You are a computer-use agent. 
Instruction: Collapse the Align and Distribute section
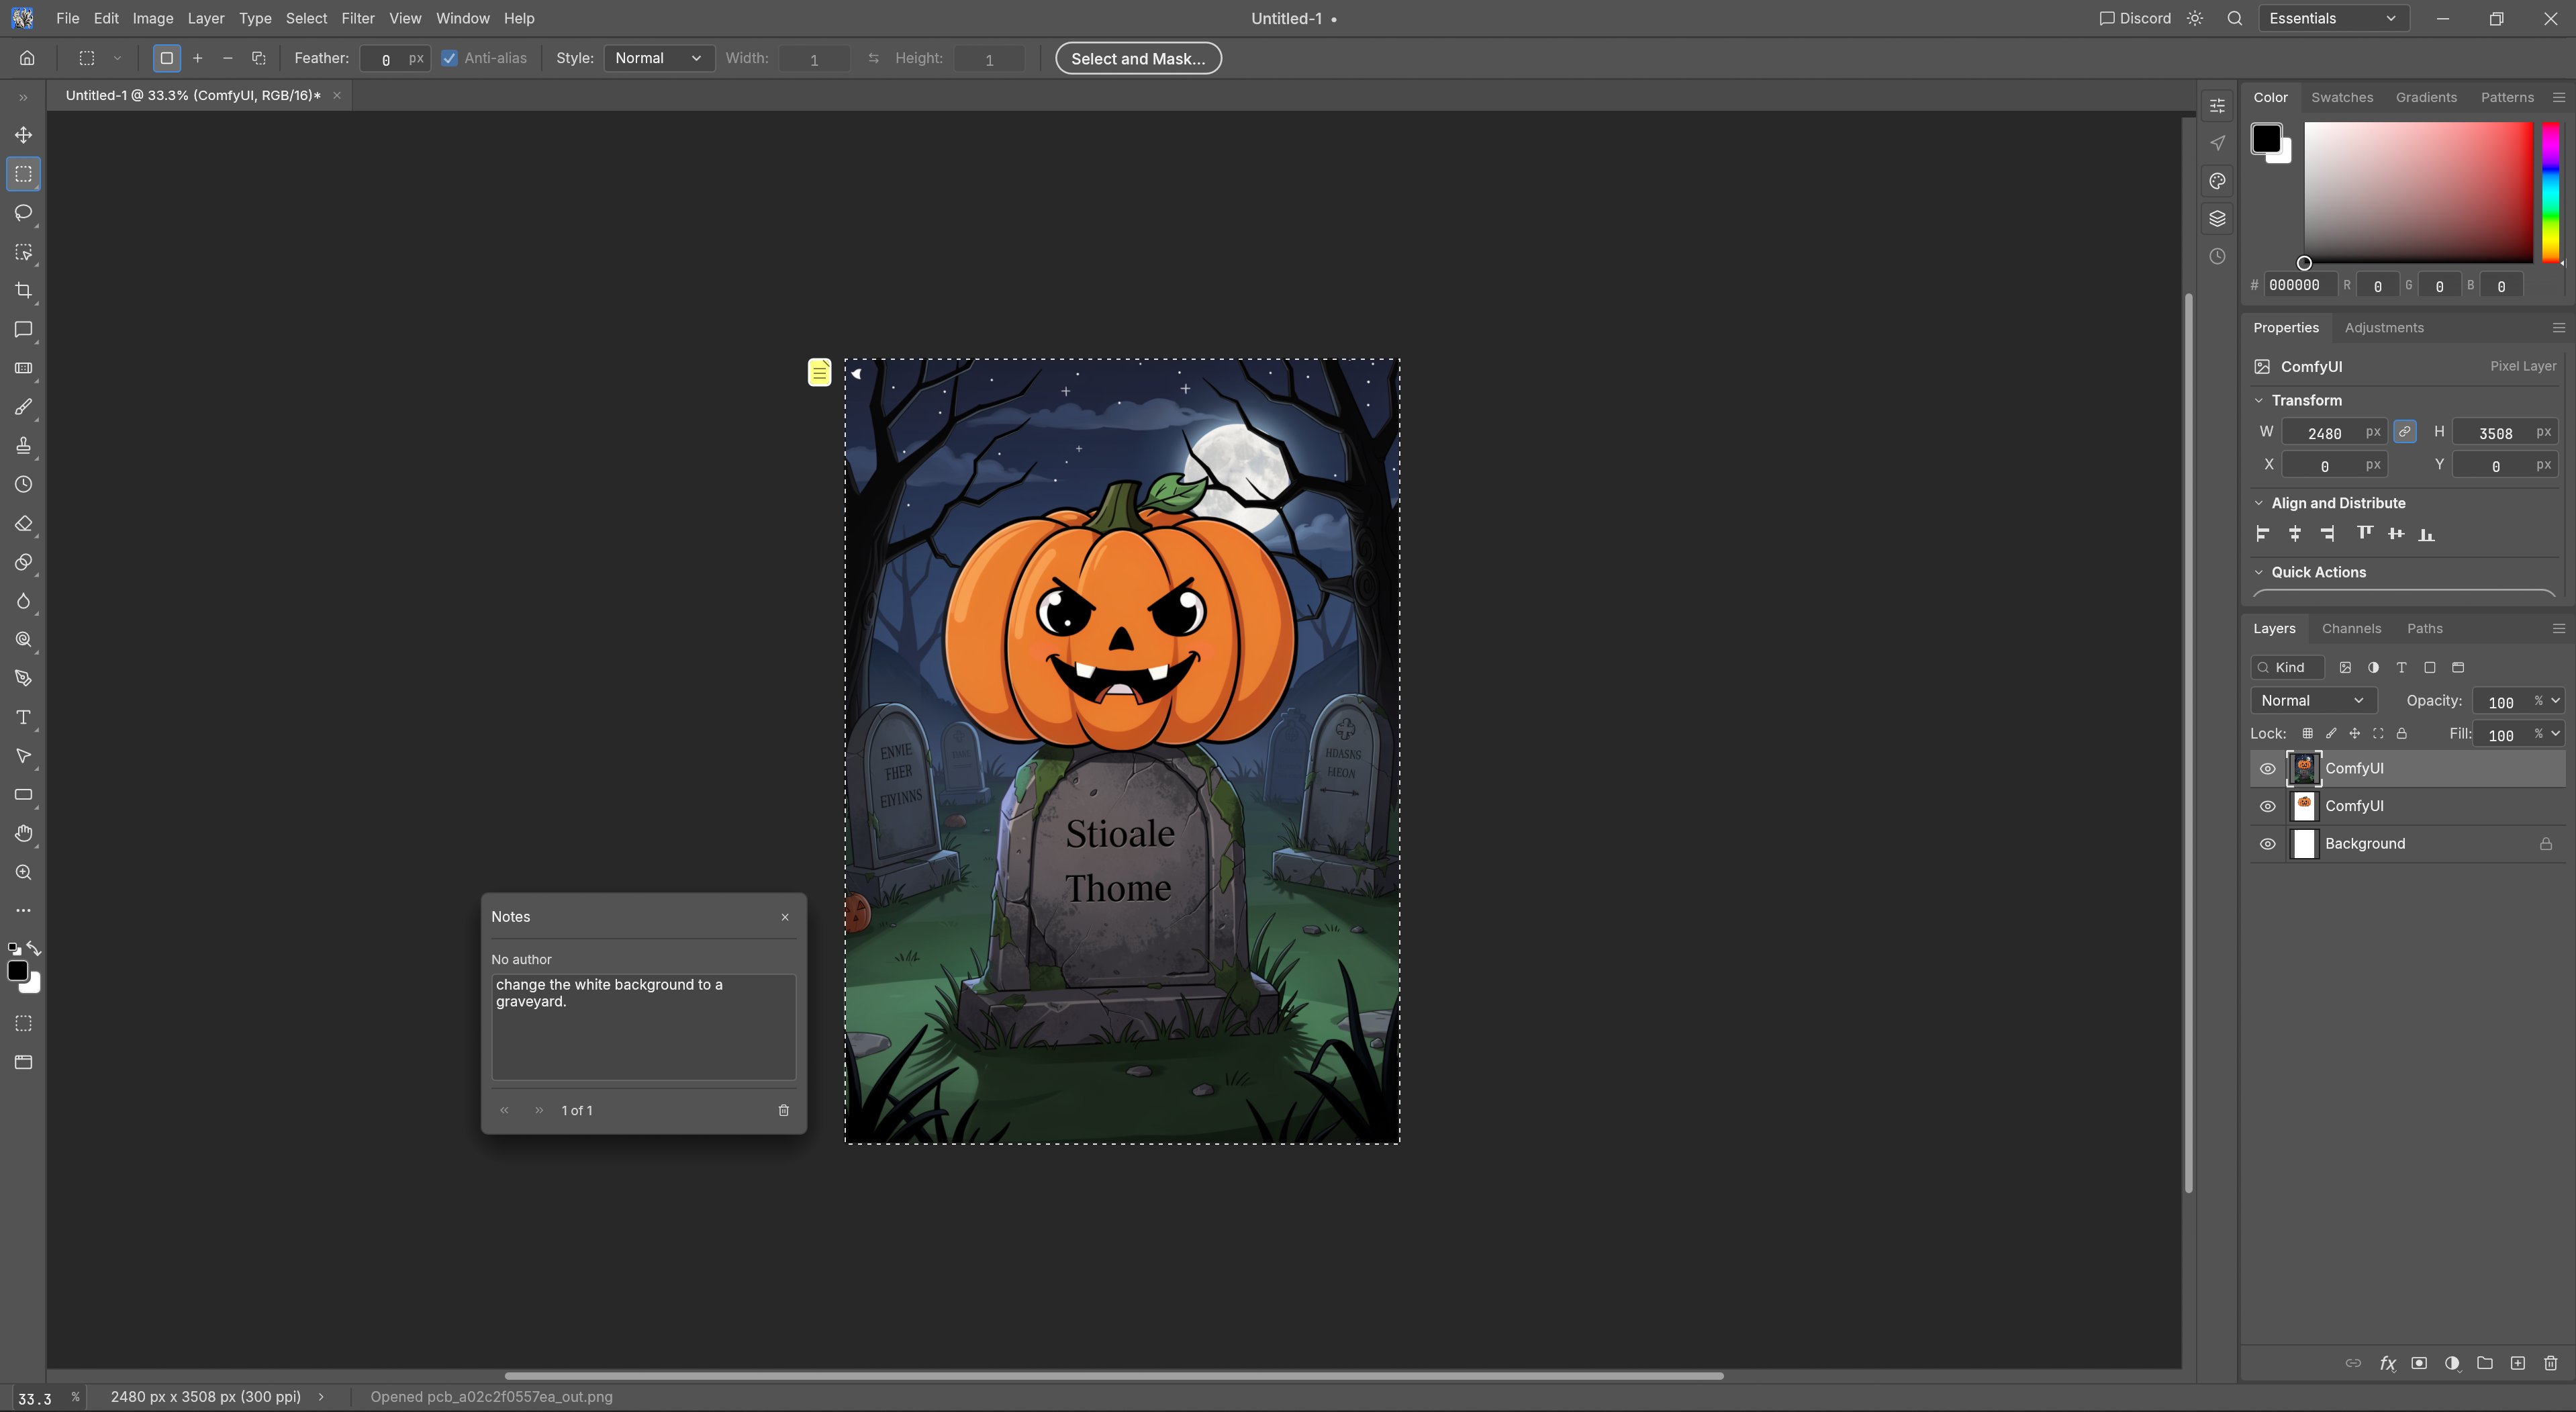click(2258, 503)
